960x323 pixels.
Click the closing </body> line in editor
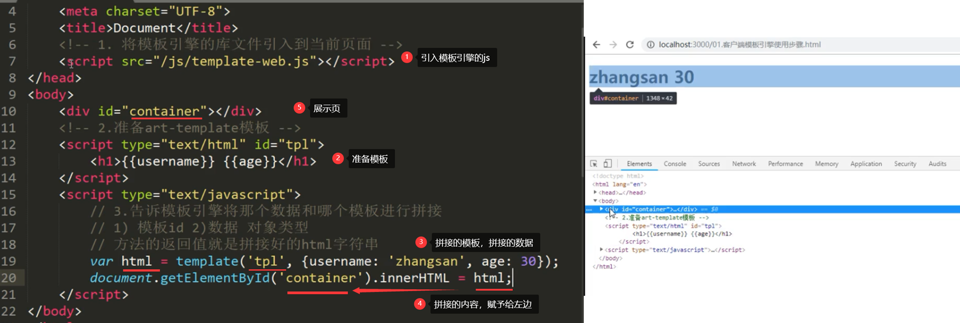click(54, 311)
